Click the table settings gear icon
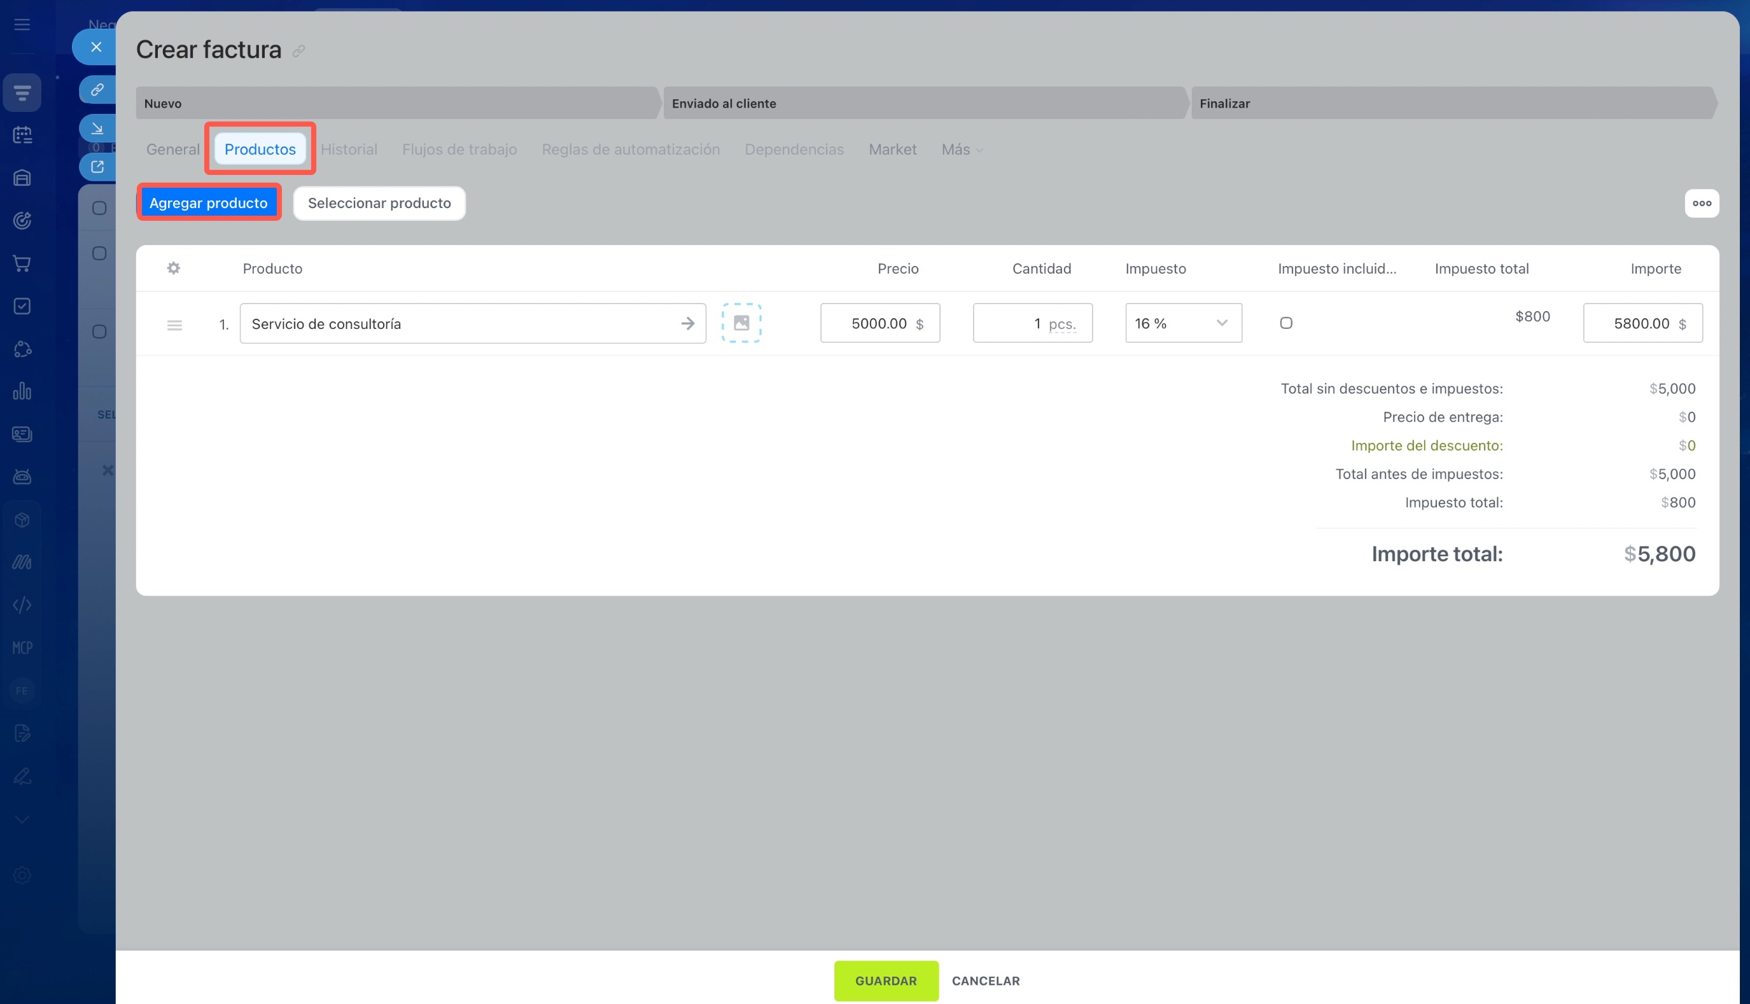 point(174,268)
